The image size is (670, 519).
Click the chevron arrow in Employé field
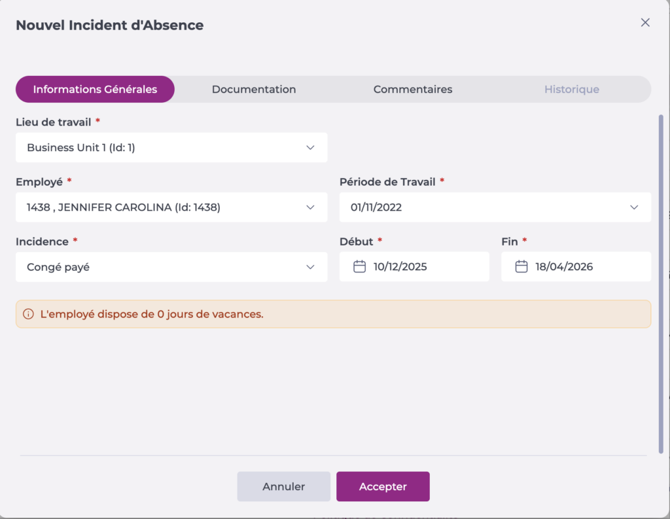tap(311, 207)
